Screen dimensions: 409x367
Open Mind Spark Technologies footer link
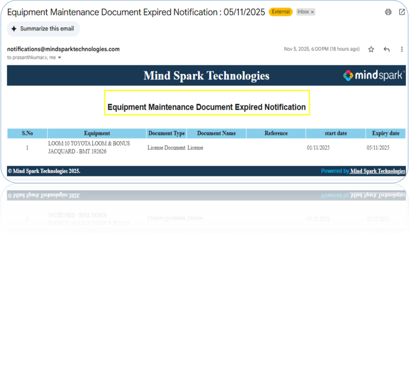point(377,171)
